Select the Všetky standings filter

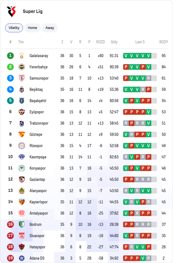pos(14,28)
